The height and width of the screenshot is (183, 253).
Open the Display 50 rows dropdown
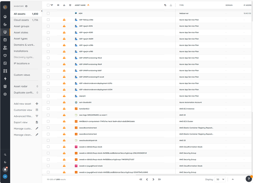coord(220,179)
